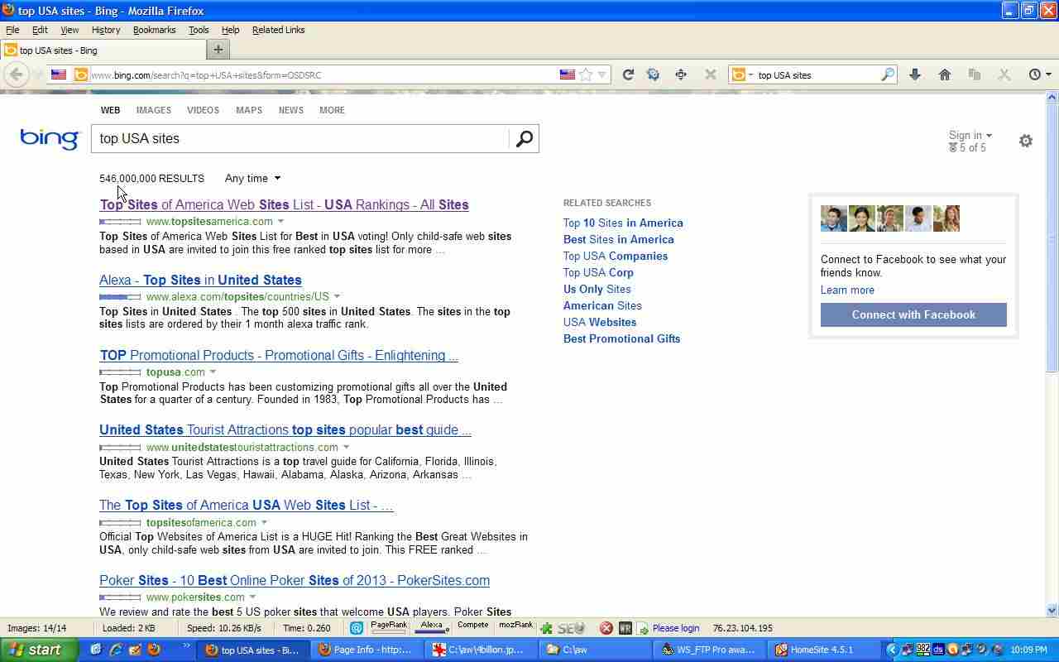The width and height of the screenshot is (1059, 662).
Task: Open the Top Sites of America Web Sites List result
Action: tap(284, 204)
